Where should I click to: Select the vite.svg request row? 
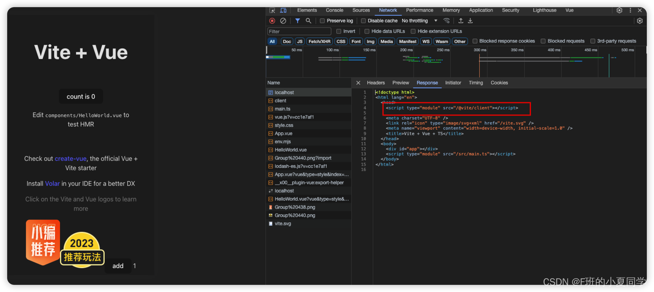click(x=309, y=224)
